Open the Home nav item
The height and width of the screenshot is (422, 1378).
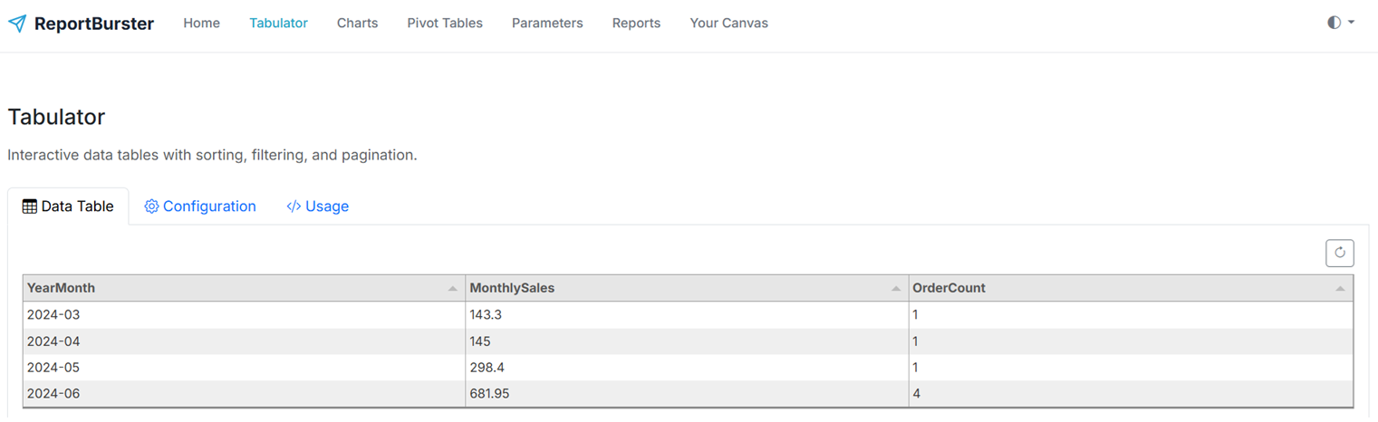201,24
